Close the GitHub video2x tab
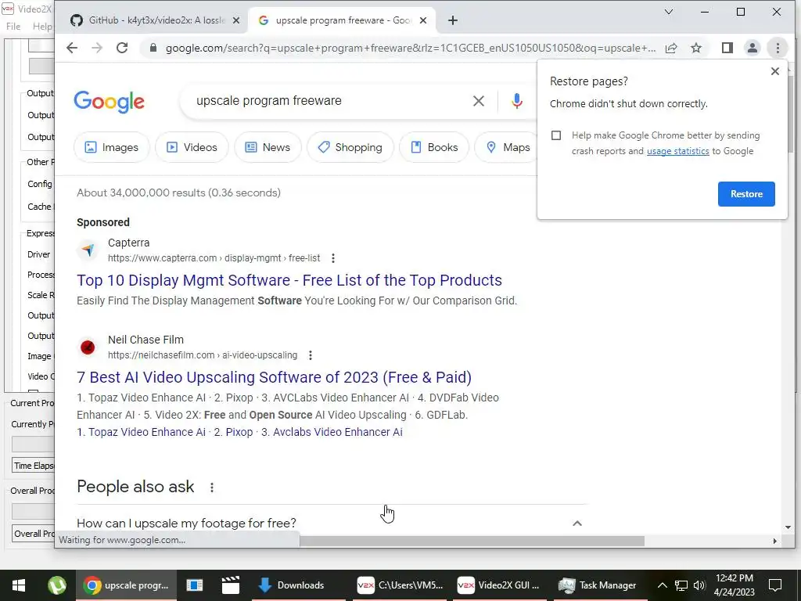The height and width of the screenshot is (601, 801). (x=236, y=20)
